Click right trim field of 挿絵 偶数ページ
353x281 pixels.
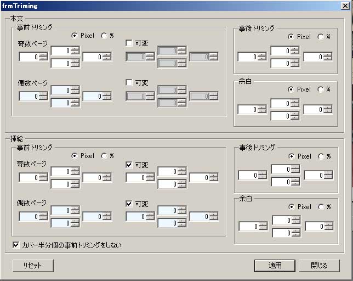[97, 216]
